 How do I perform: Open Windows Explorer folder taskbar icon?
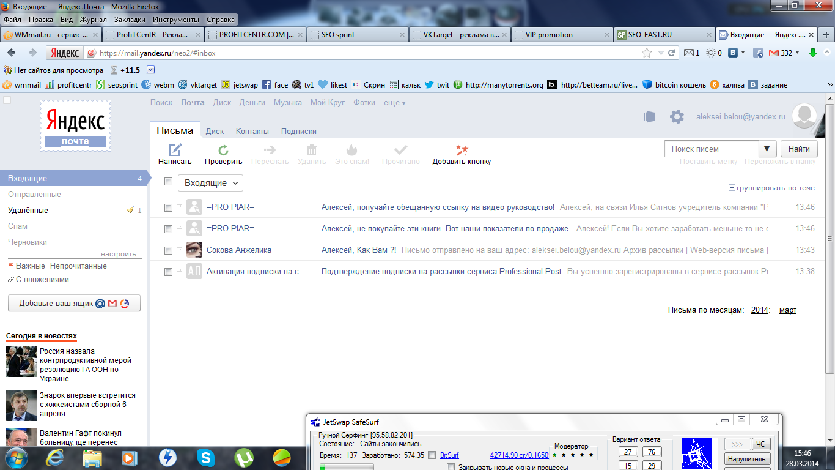[x=92, y=457]
